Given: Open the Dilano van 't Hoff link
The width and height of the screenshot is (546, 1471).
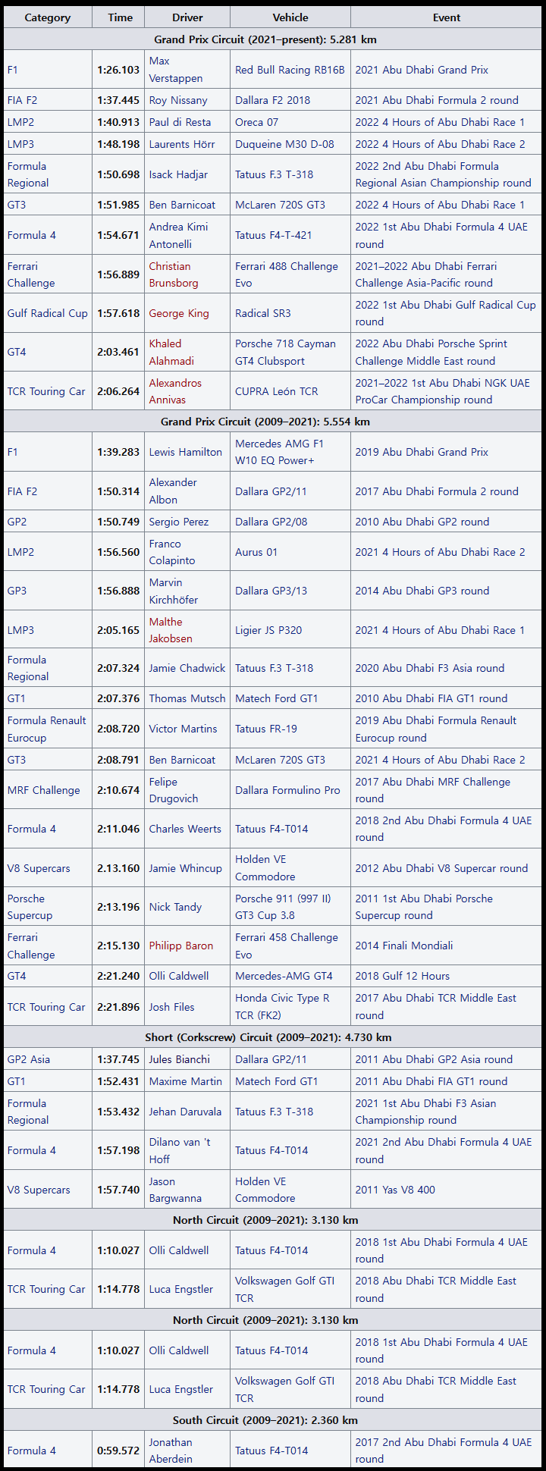Looking at the screenshot, I should pyautogui.click(x=179, y=1150).
